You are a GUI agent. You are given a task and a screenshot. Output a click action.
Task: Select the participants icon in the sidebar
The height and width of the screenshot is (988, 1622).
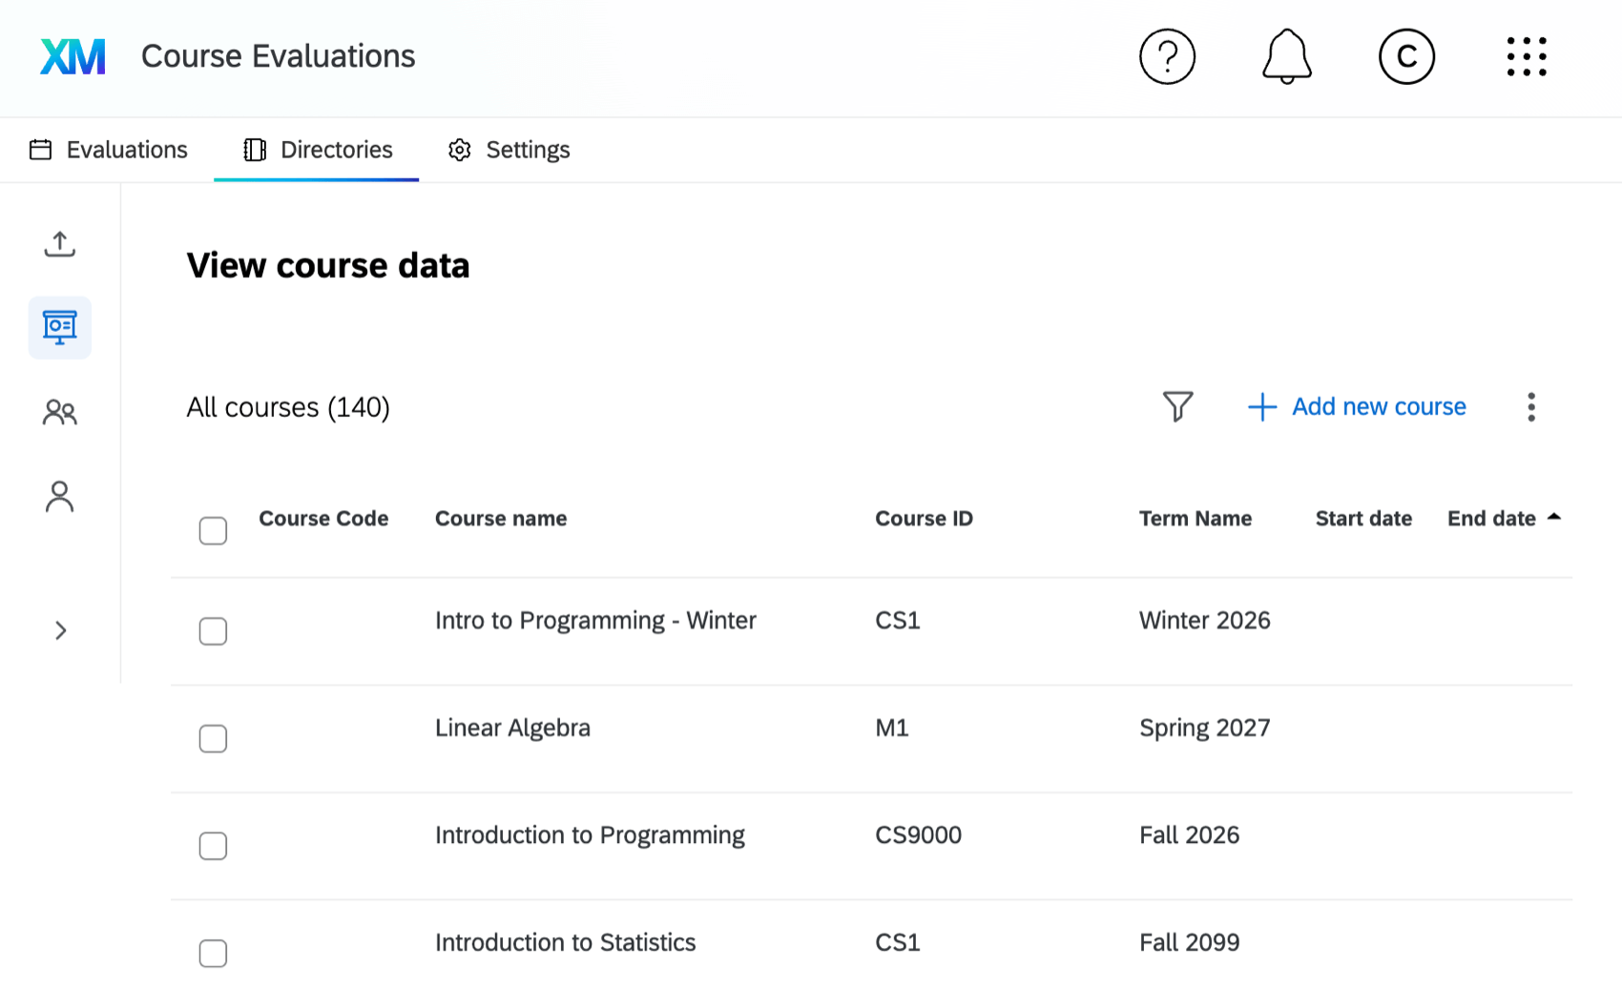[x=59, y=412]
